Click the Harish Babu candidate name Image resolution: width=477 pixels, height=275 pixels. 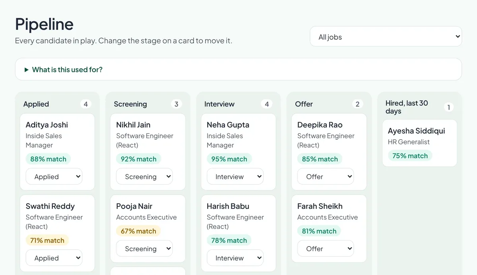tap(228, 206)
